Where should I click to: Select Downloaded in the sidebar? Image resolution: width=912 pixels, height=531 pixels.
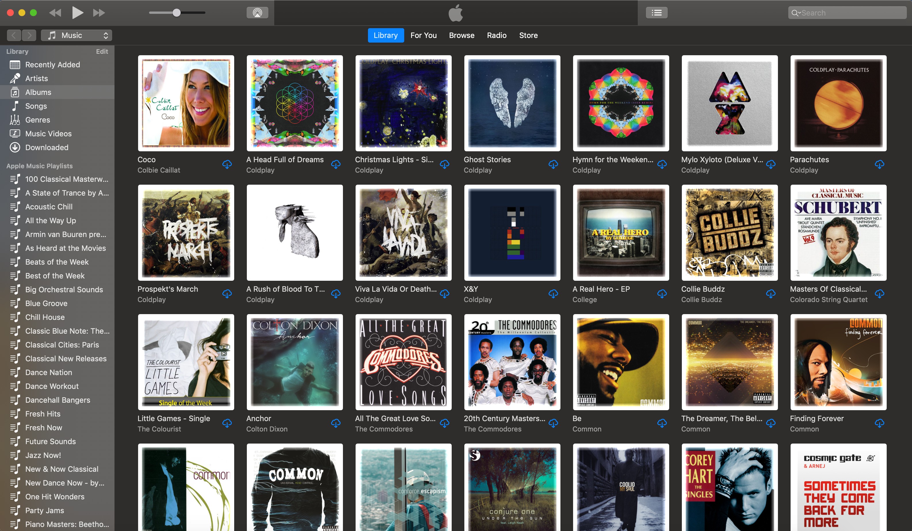tap(57, 147)
